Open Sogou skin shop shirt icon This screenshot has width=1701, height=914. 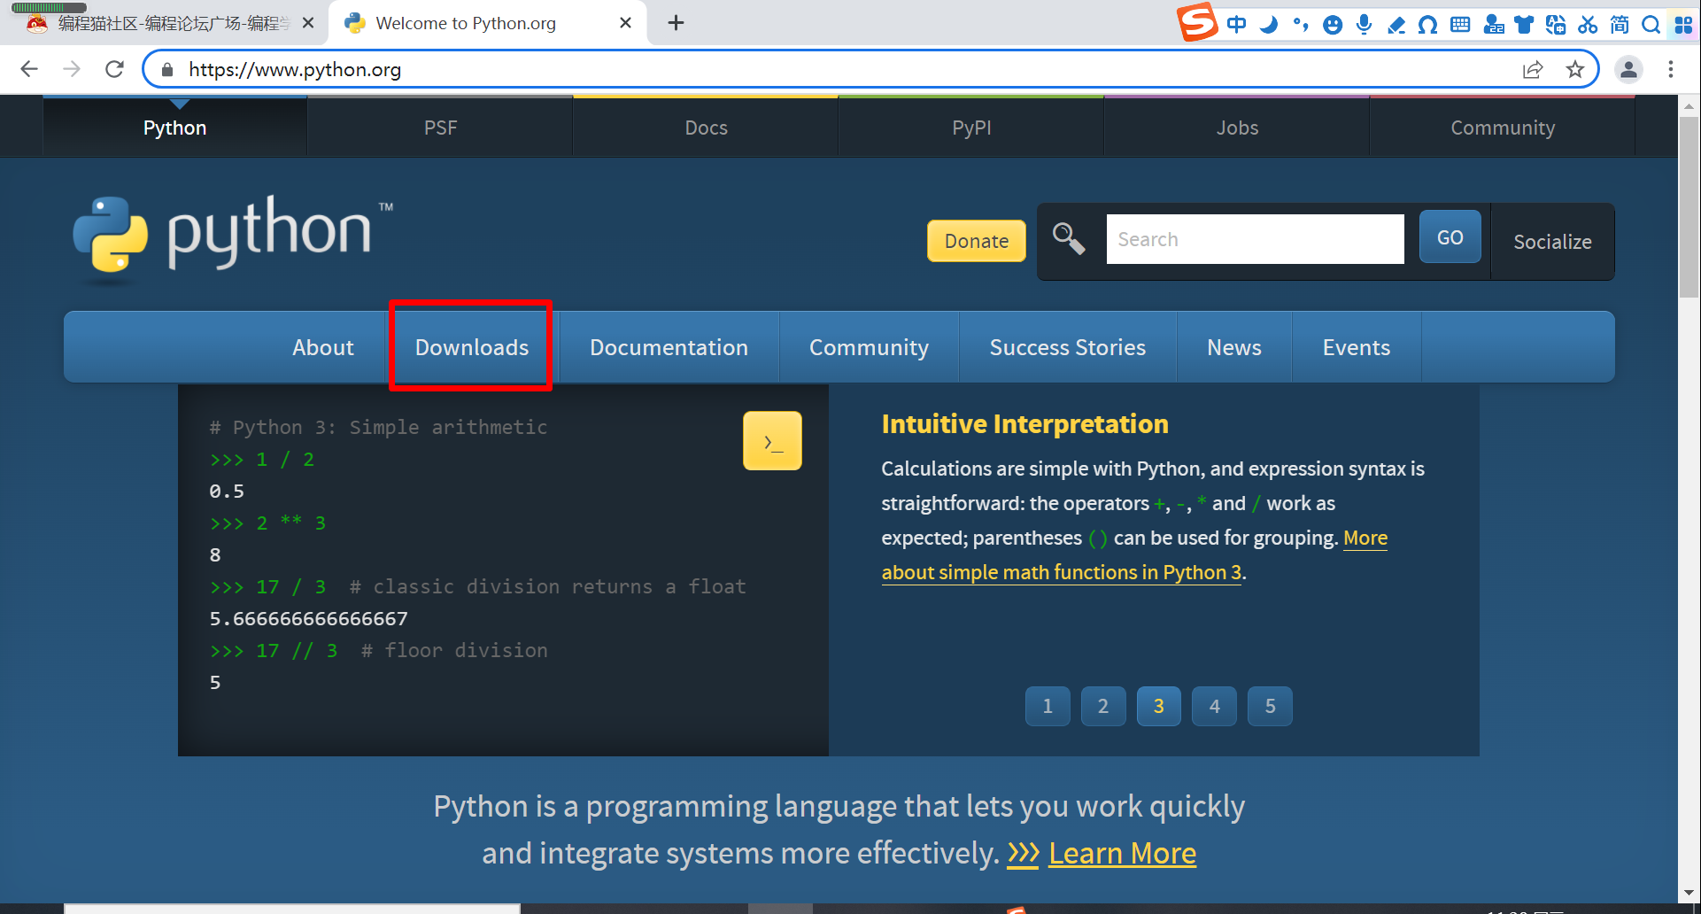1524,25
